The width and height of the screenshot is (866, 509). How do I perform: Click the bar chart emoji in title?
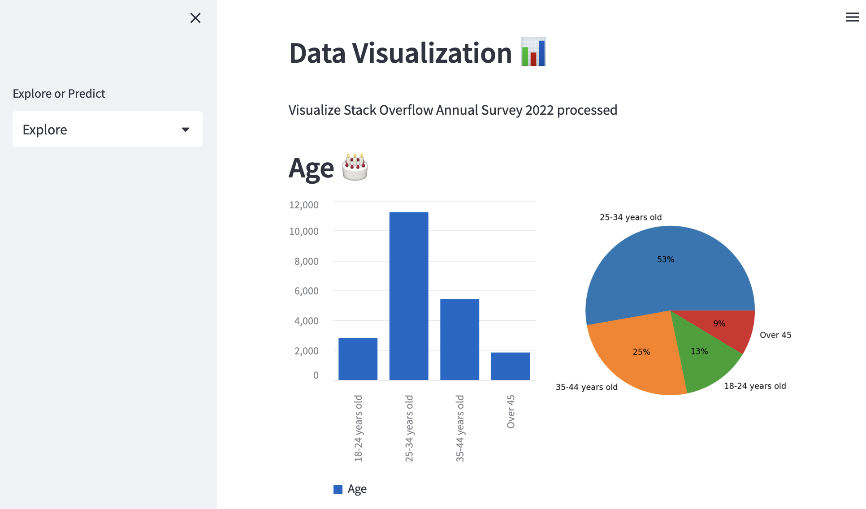click(x=533, y=52)
